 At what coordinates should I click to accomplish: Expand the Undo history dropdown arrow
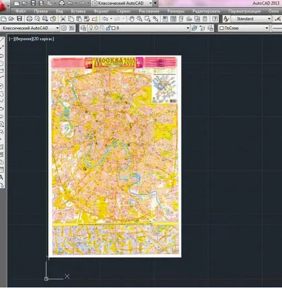111,19
